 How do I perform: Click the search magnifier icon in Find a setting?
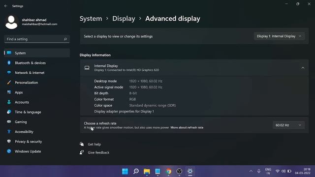[x=65, y=39]
